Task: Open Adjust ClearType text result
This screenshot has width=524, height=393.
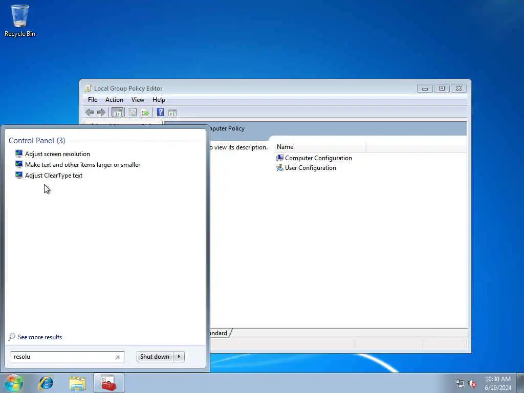Action: click(x=53, y=176)
